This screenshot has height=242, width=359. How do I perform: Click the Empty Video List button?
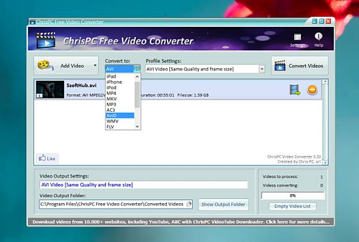point(293,206)
